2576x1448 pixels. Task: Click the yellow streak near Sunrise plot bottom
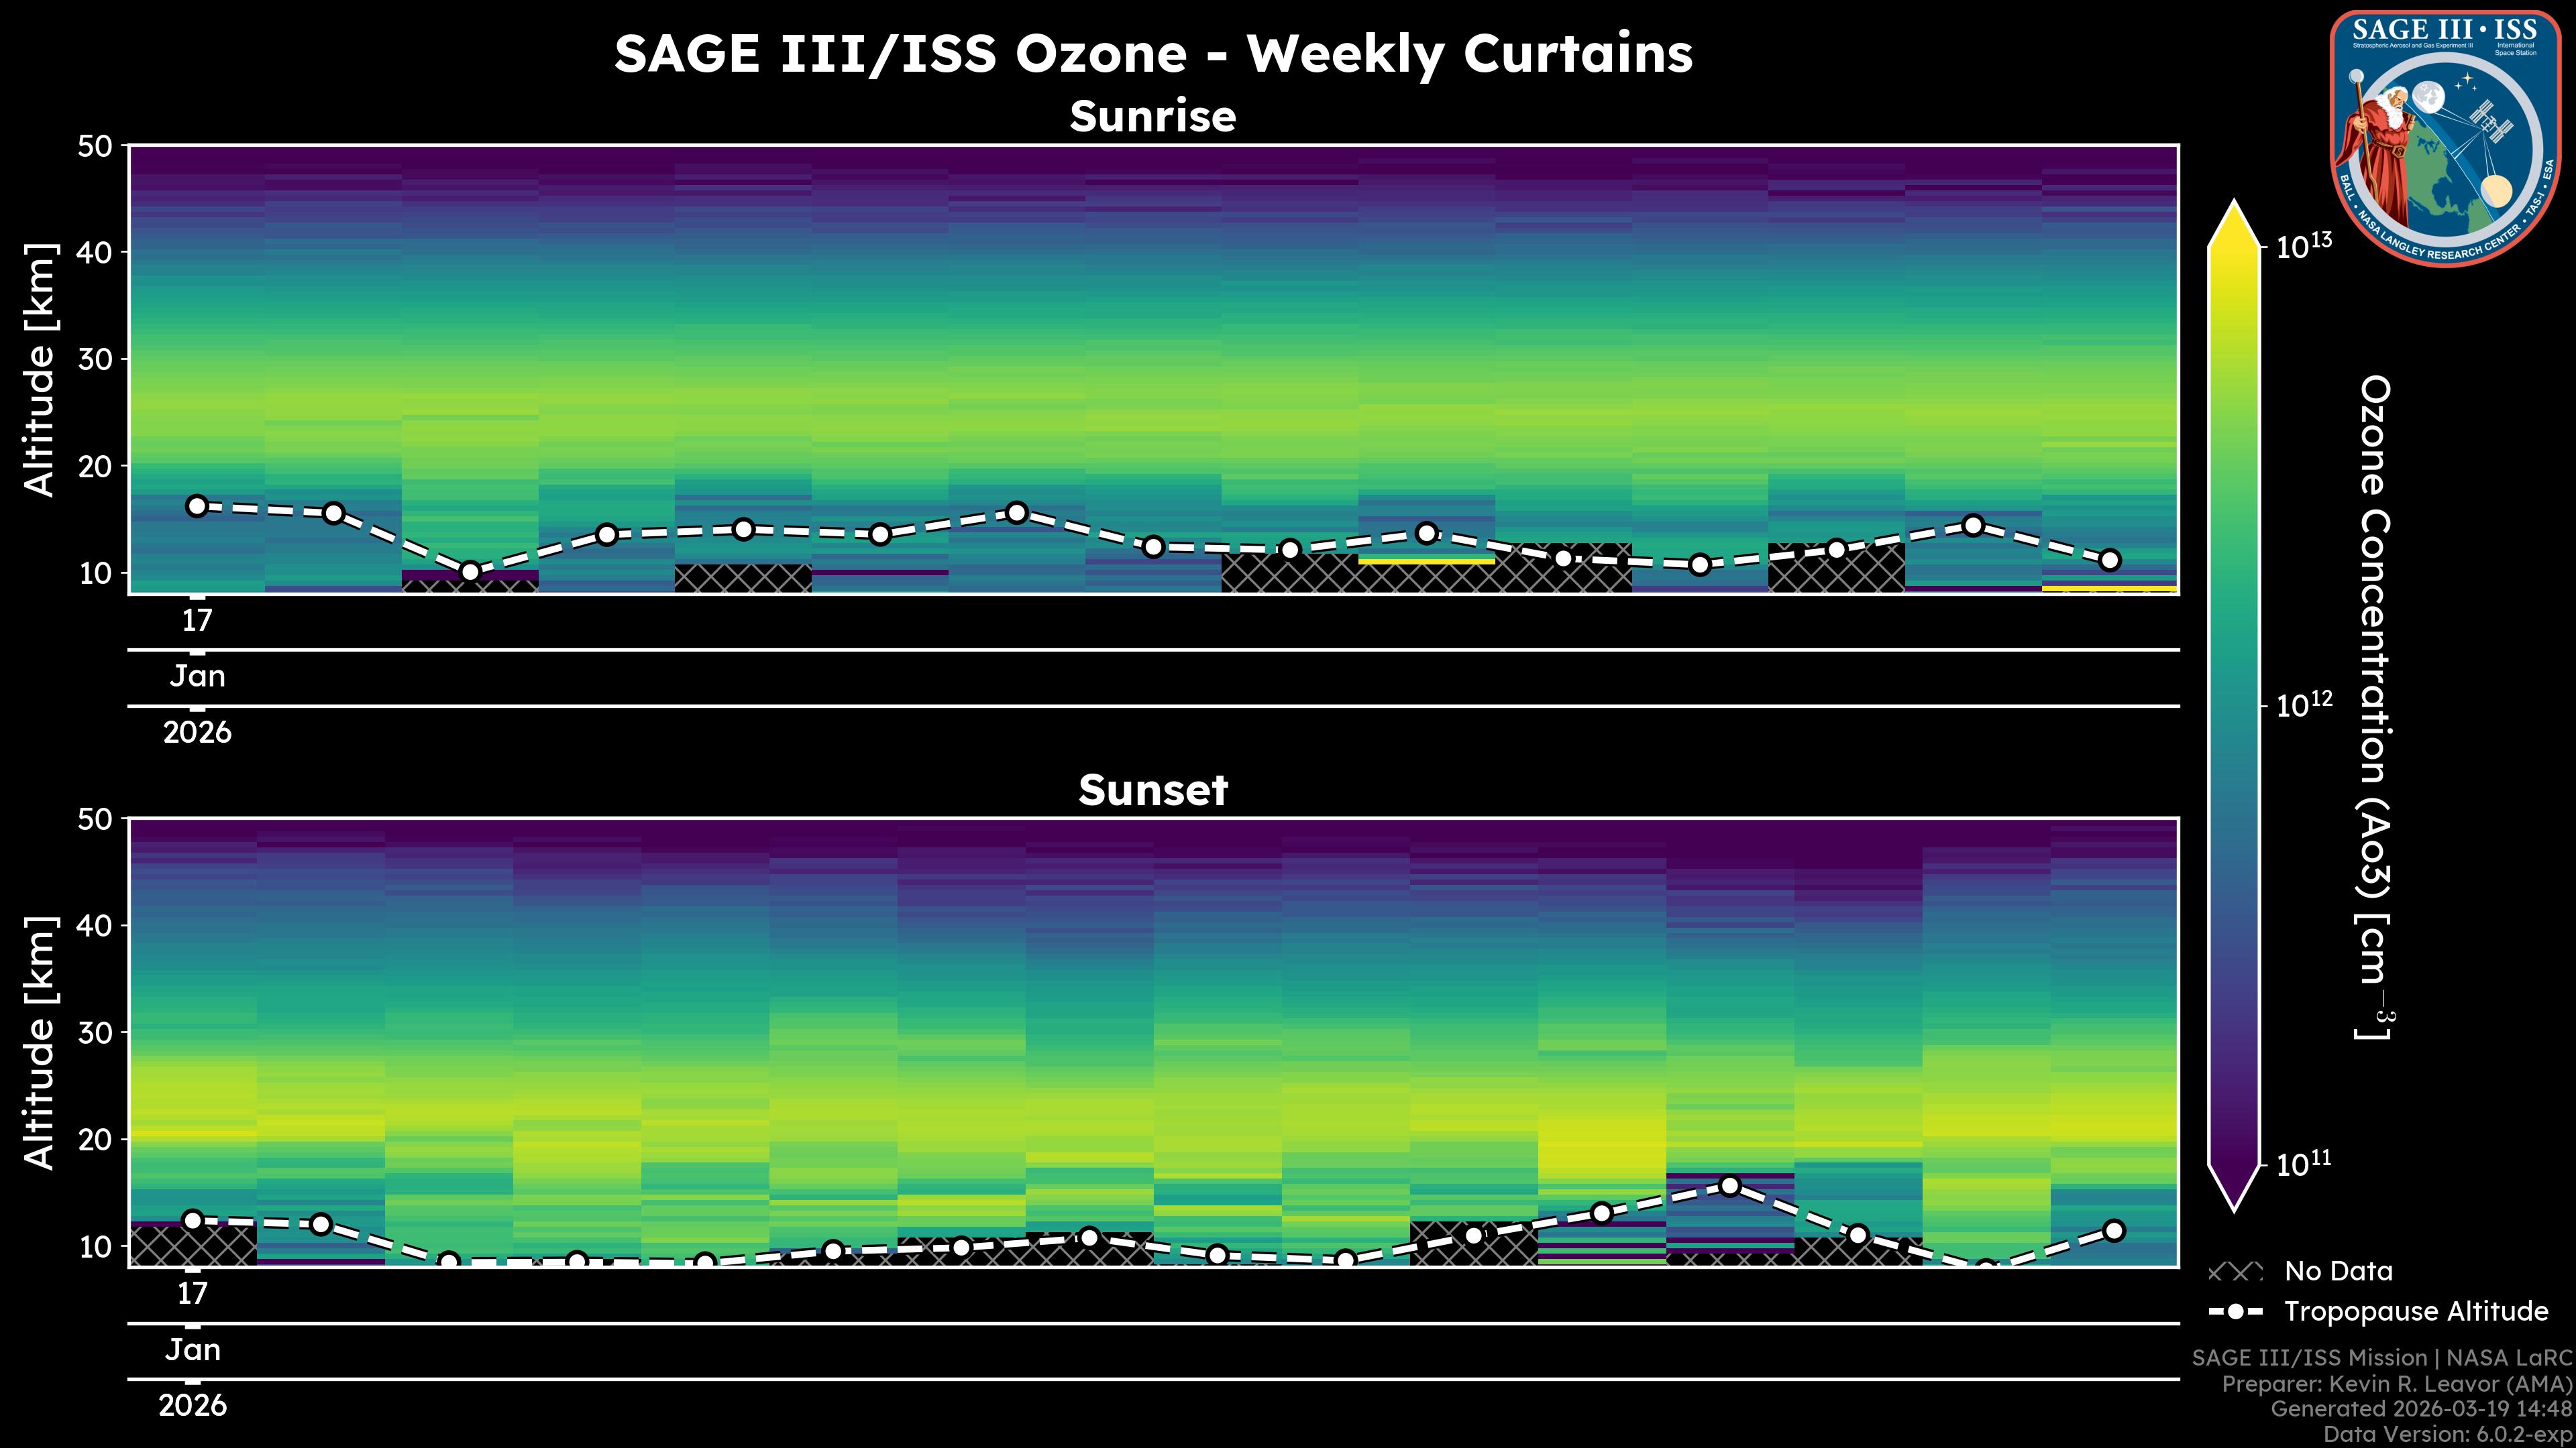click(x=1426, y=562)
